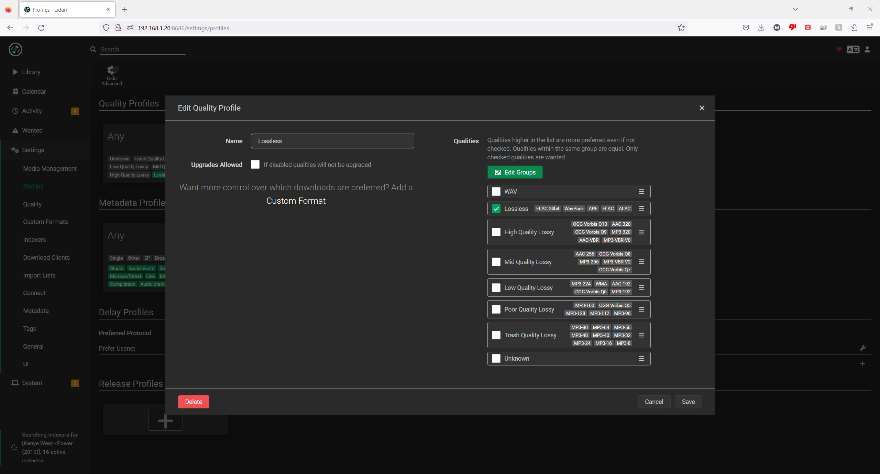Grab the Trash Quality Lossy reorder handle

pyautogui.click(x=641, y=335)
